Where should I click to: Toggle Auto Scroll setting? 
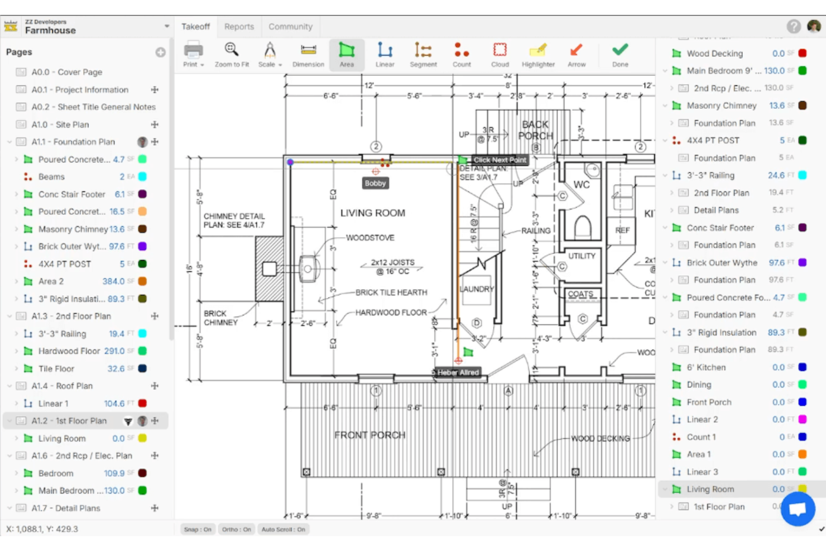[284, 529]
